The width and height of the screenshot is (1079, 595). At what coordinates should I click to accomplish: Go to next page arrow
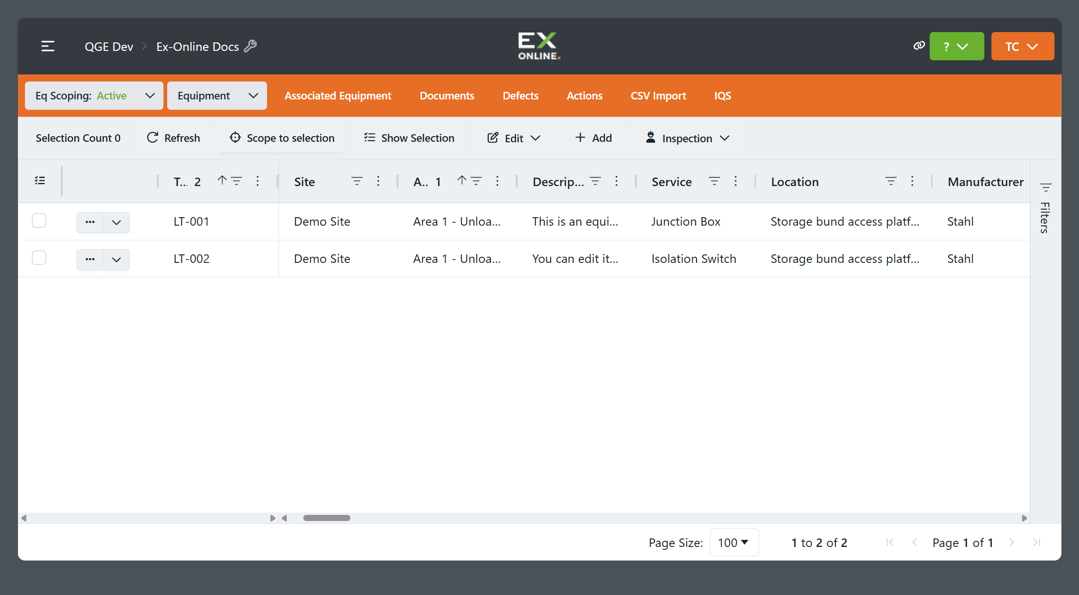[1012, 542]
